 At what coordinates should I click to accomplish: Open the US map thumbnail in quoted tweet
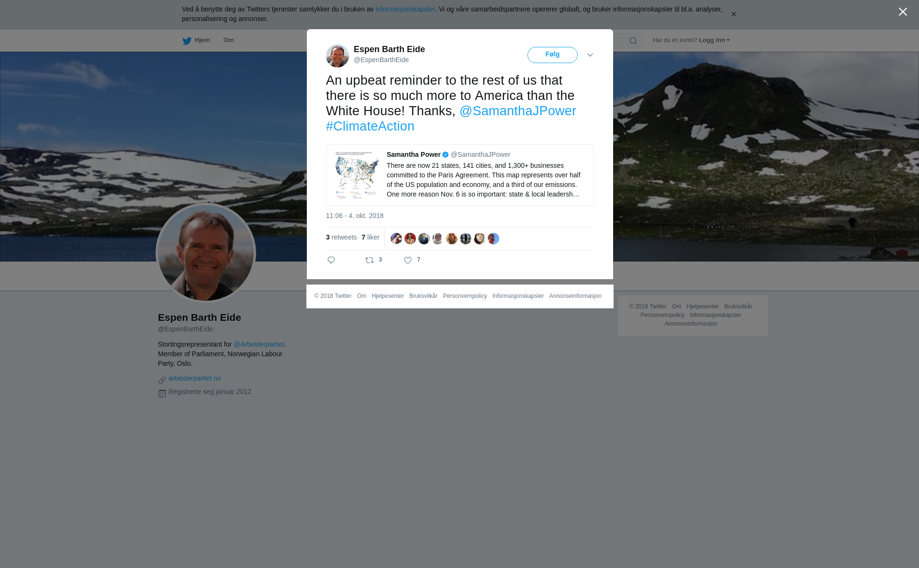coord(357,175)
